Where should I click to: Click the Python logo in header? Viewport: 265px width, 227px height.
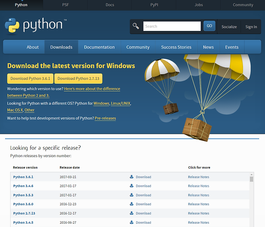(36, 26)
